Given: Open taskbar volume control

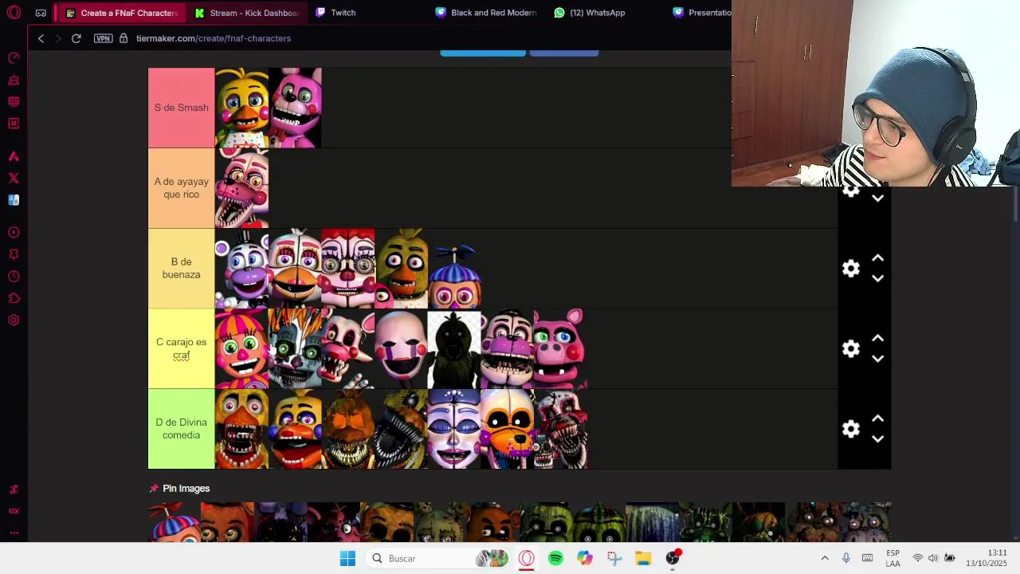Looking at the screenshot, I should [x=933, y=558].
